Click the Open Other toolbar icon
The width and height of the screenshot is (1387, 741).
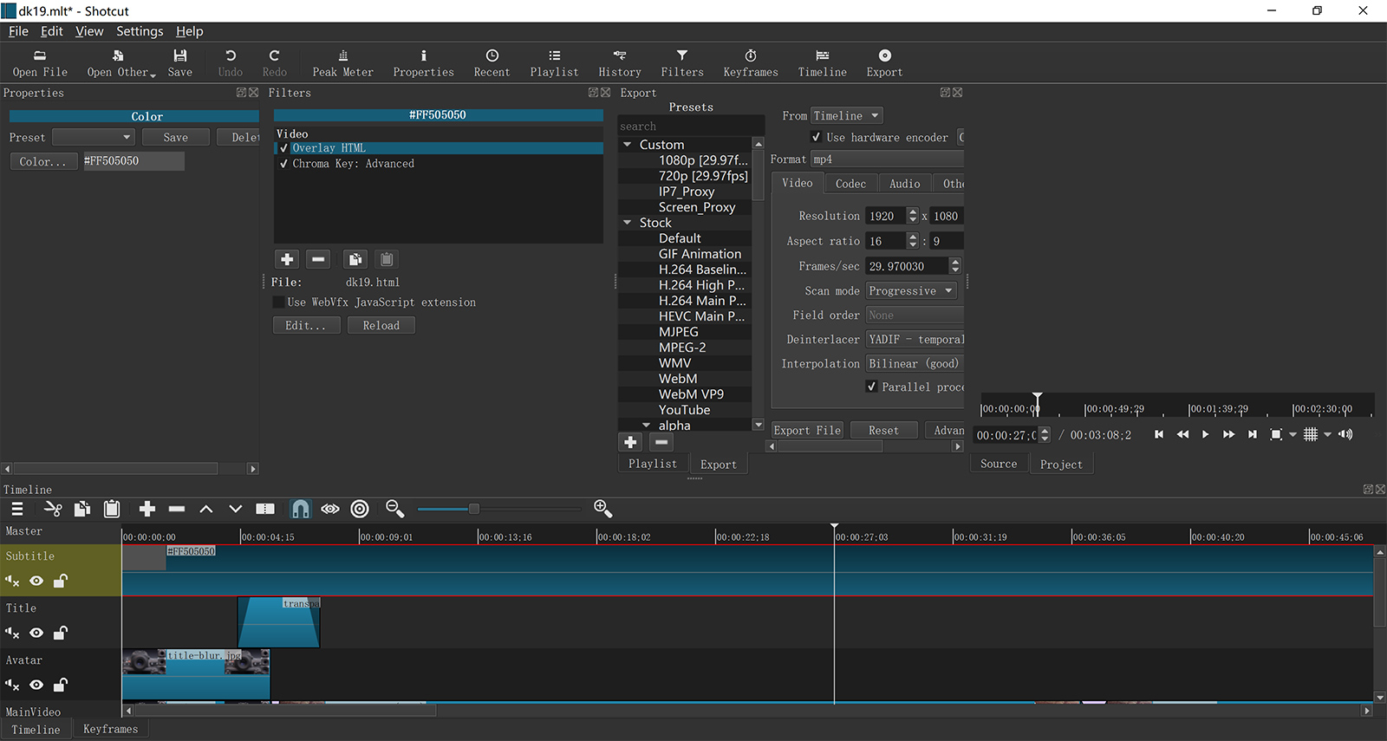[119, 63]
